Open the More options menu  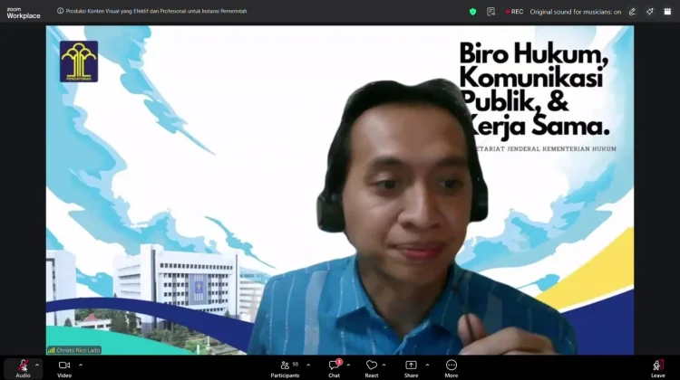[451, 368]
